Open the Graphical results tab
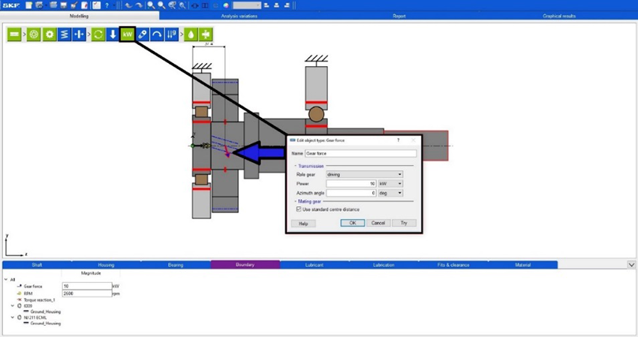The width and height of the screenshot is (638, 337). 558,16
